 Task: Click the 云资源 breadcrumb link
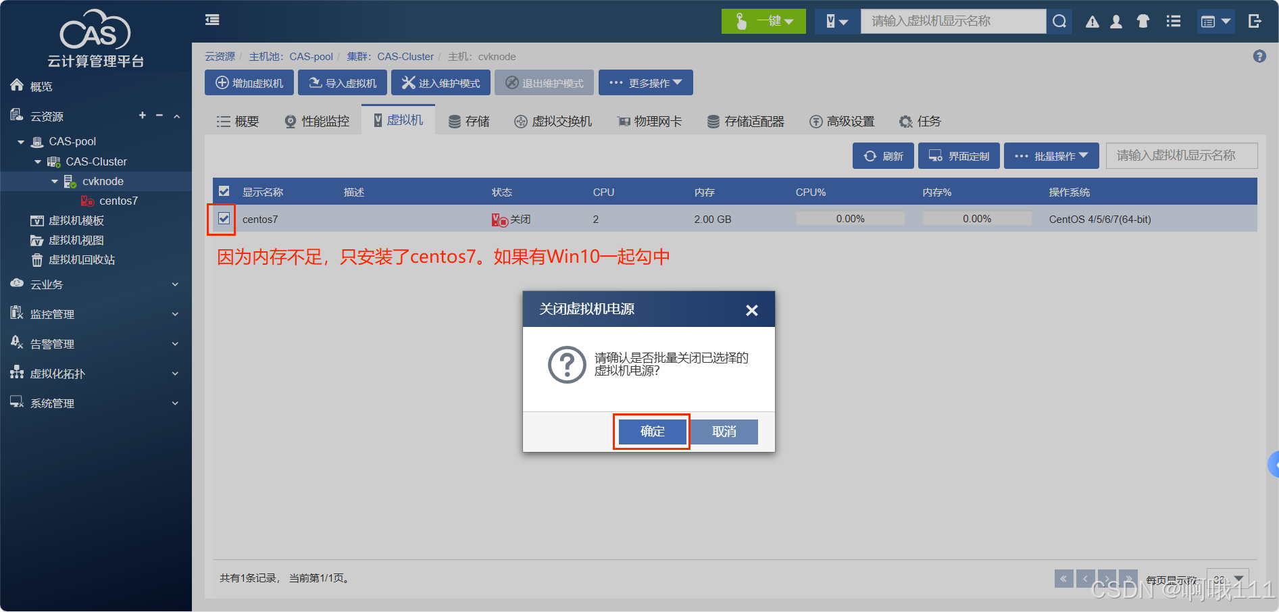(x=220, y=57)
